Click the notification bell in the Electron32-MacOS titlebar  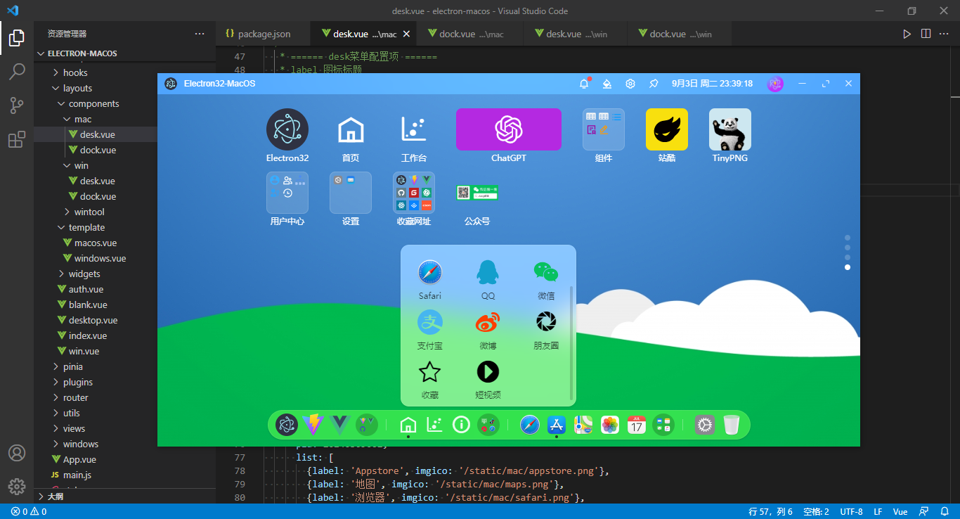[584, 84]
